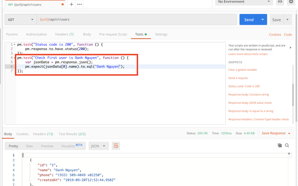Expand snippets panel arrow
298x186 pixels.
coord(290,48)
